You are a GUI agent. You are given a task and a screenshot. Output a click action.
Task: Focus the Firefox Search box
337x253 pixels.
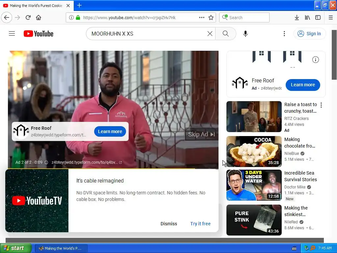point(245,17)
